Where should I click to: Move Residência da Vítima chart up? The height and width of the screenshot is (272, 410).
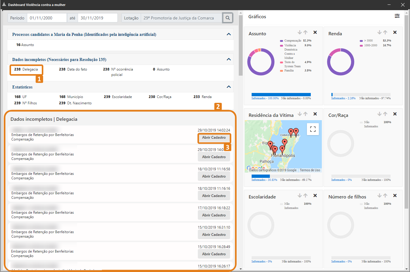pos(305,114)
